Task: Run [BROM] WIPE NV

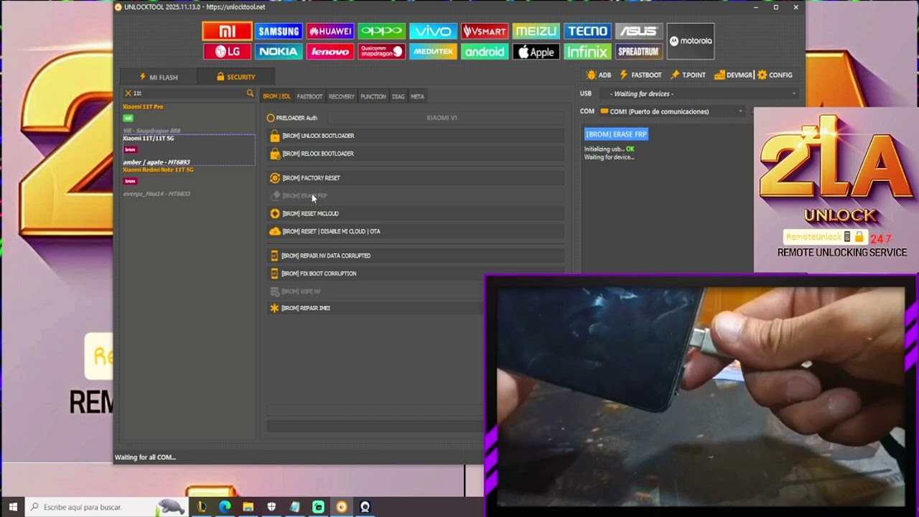Action: click(375, 292)
